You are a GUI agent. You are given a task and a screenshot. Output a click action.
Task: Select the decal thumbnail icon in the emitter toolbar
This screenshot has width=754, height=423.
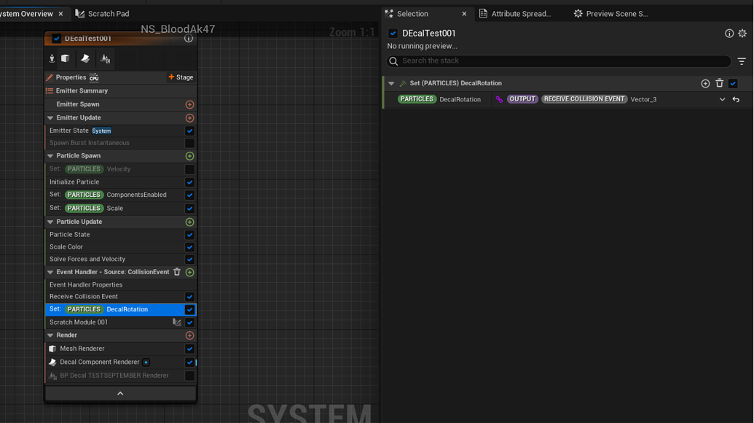[x=85, y=58]
